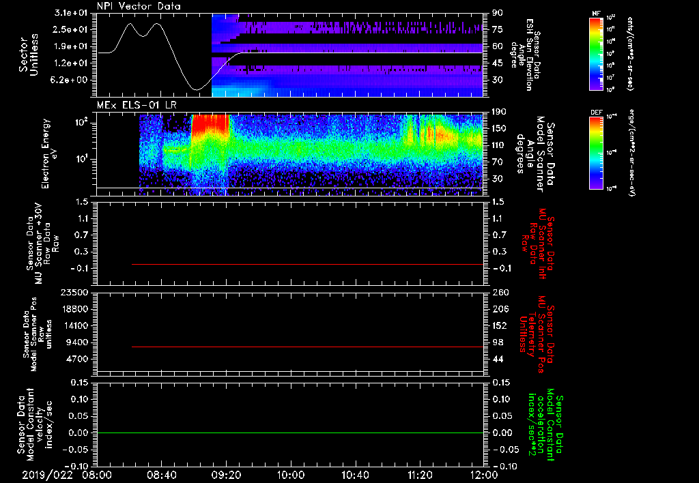Click the '44' telemetry tick label
Image resolution: width=699 pixels, height=483 pixels.
coord(498,359)
